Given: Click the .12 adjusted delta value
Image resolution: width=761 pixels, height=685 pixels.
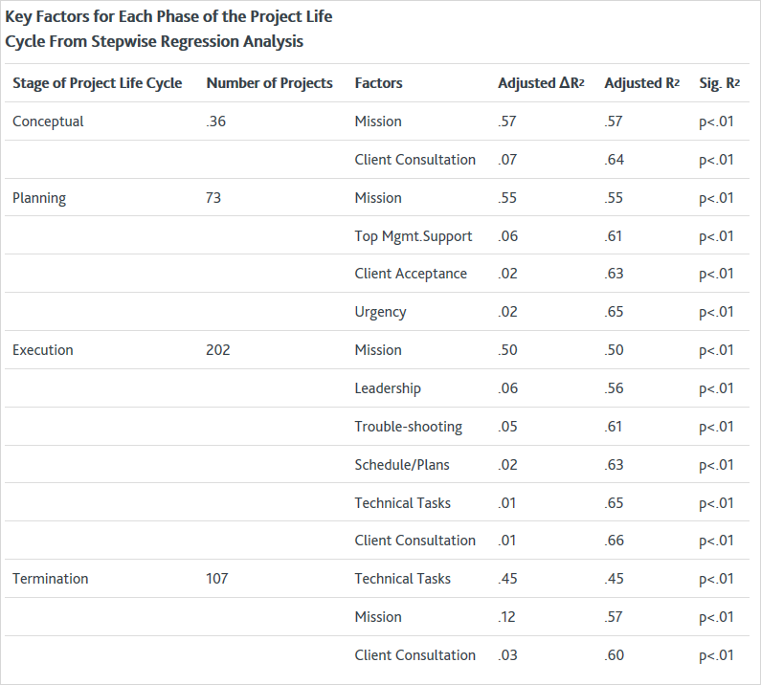Looking at the screenshot, I should (506, 617).
